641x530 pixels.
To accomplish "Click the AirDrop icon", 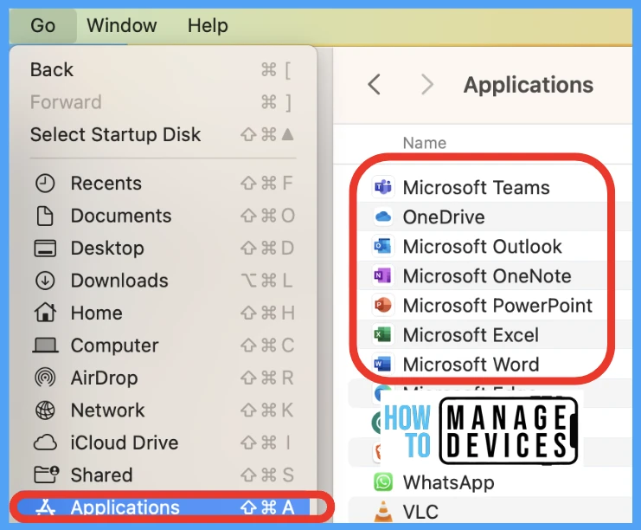I will [45, 378].
